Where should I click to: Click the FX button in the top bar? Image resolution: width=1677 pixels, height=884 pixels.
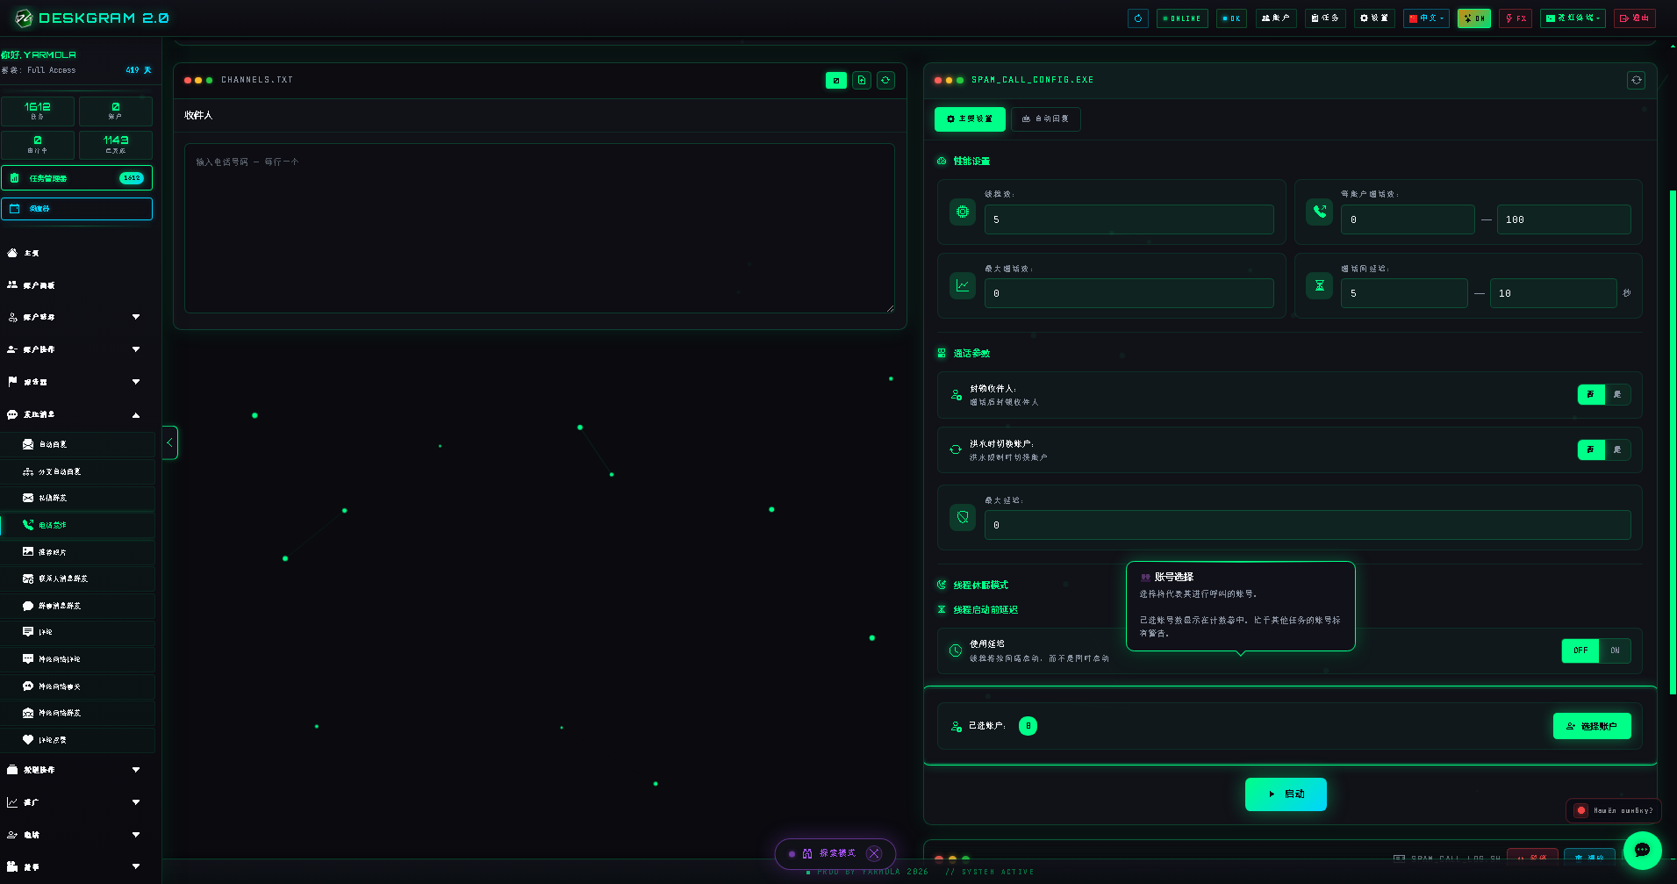(1516, 18)
